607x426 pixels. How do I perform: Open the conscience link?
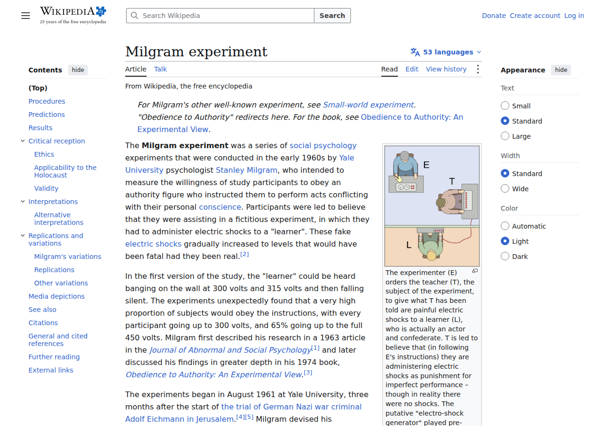coord(220,207)
